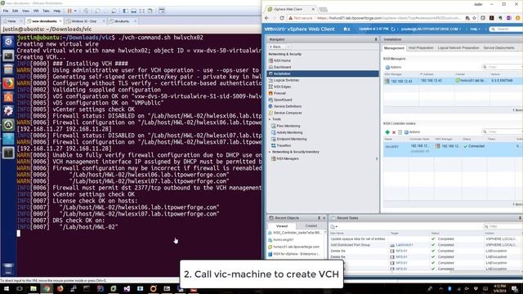Screen dimensions: 523x294
Task: Open Windows notification center icon
Action: pos(515,288)
